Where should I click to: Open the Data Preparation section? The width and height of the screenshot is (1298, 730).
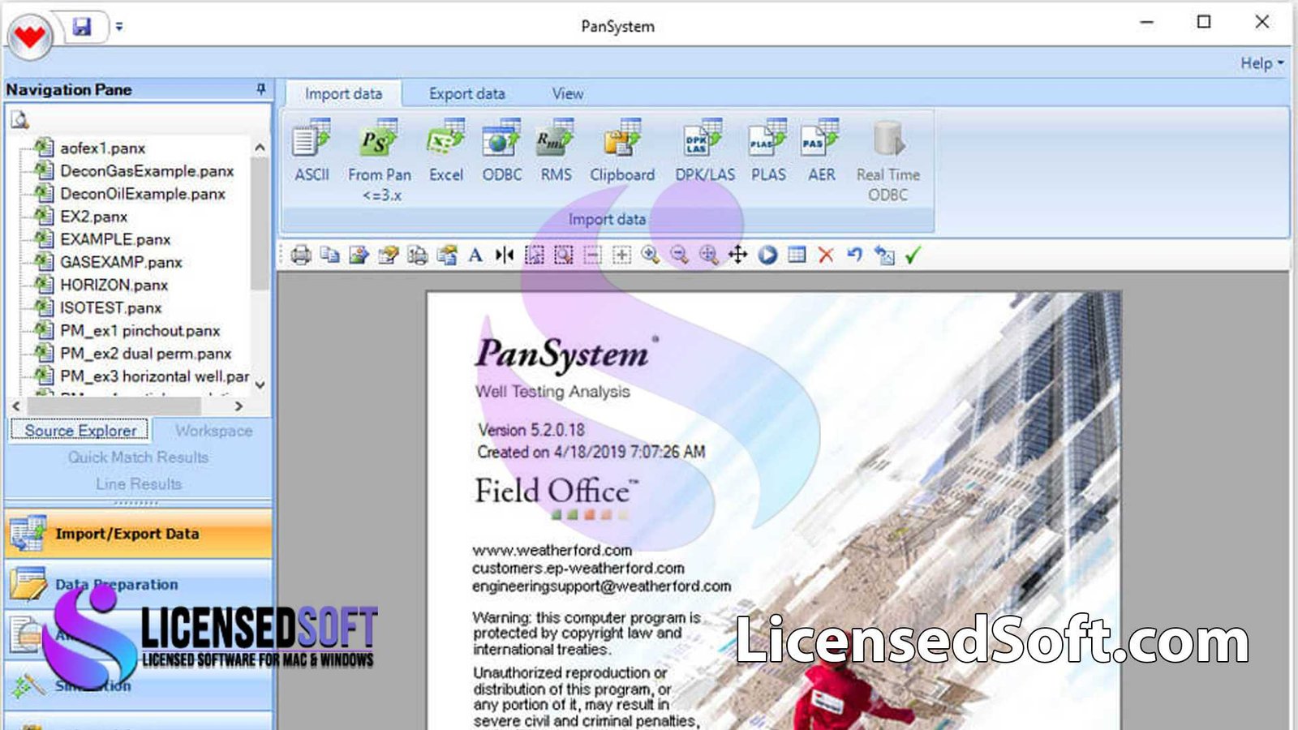coord(138,584)
